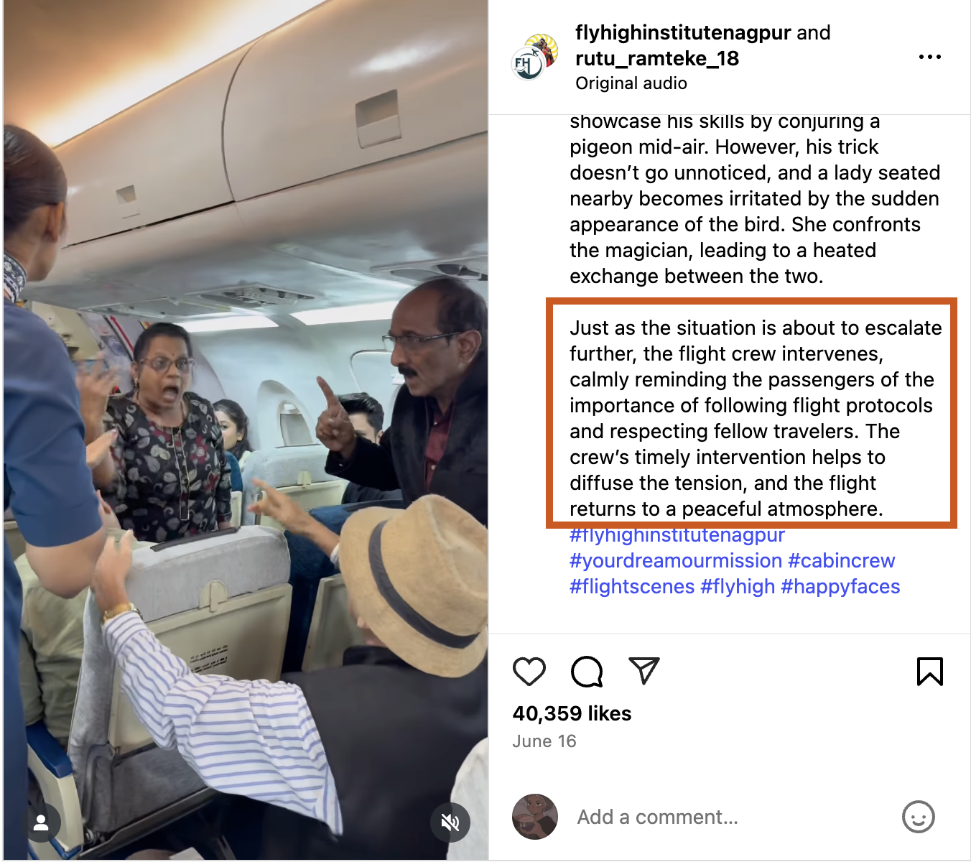This screenshot has height=862, width=971.
Task: Visit the rutu_ramteke_18 account link
Action: point(657,58)
